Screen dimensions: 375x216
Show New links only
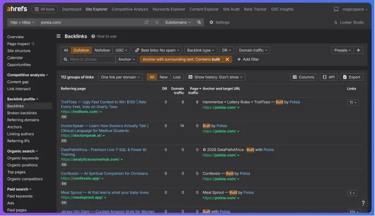click(x=163, y=77)
